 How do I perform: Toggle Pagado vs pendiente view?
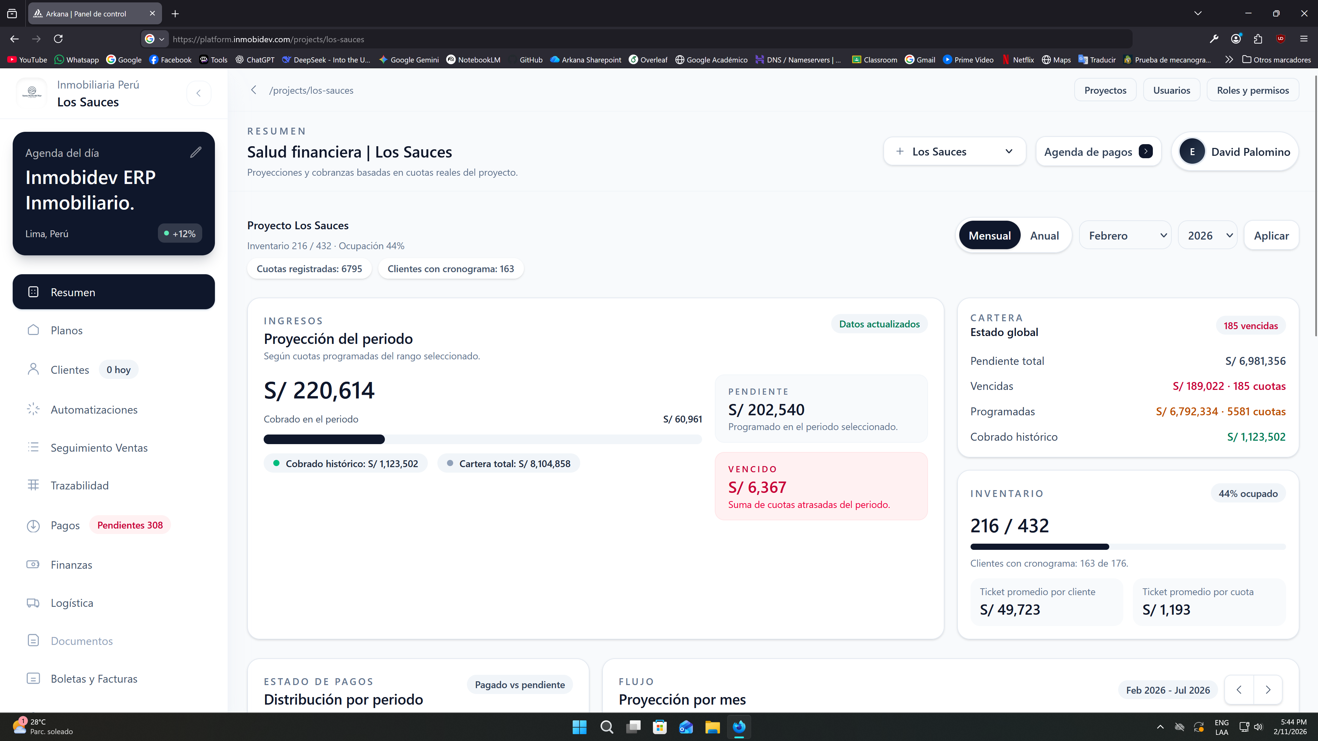519,684
